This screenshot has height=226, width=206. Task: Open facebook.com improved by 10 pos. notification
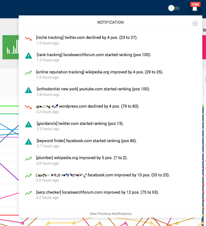(128, 175)
